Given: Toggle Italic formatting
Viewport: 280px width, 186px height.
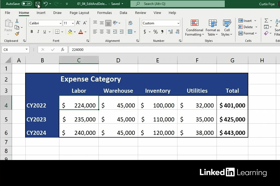Looking at the screenshot, I should coord(38,32).
